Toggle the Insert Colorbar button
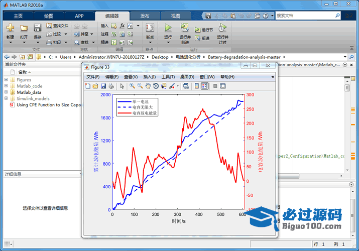 (x=196, y=86)
